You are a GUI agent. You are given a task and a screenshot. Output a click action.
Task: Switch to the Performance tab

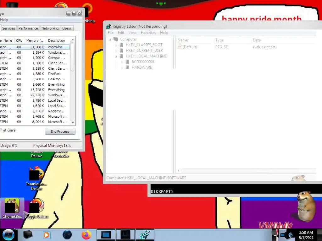[x=28, y=28]
